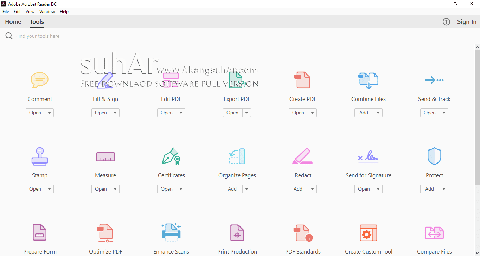Select the PDF Standards icon
Screen dimensions: 480x256
303,233
